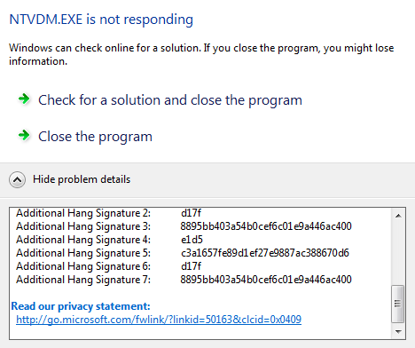Screen dimensions: 415x348
Task: Click scrollbar track above the thumb
Action: [x=398, y=253]
